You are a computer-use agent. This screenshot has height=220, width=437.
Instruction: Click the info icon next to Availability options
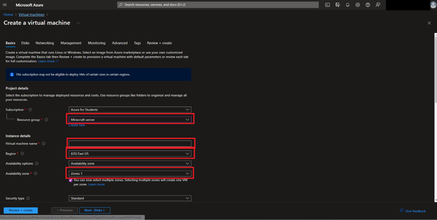(37, 163)
